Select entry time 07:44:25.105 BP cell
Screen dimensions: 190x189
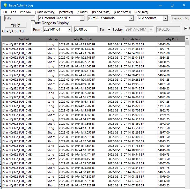(83, 44)
